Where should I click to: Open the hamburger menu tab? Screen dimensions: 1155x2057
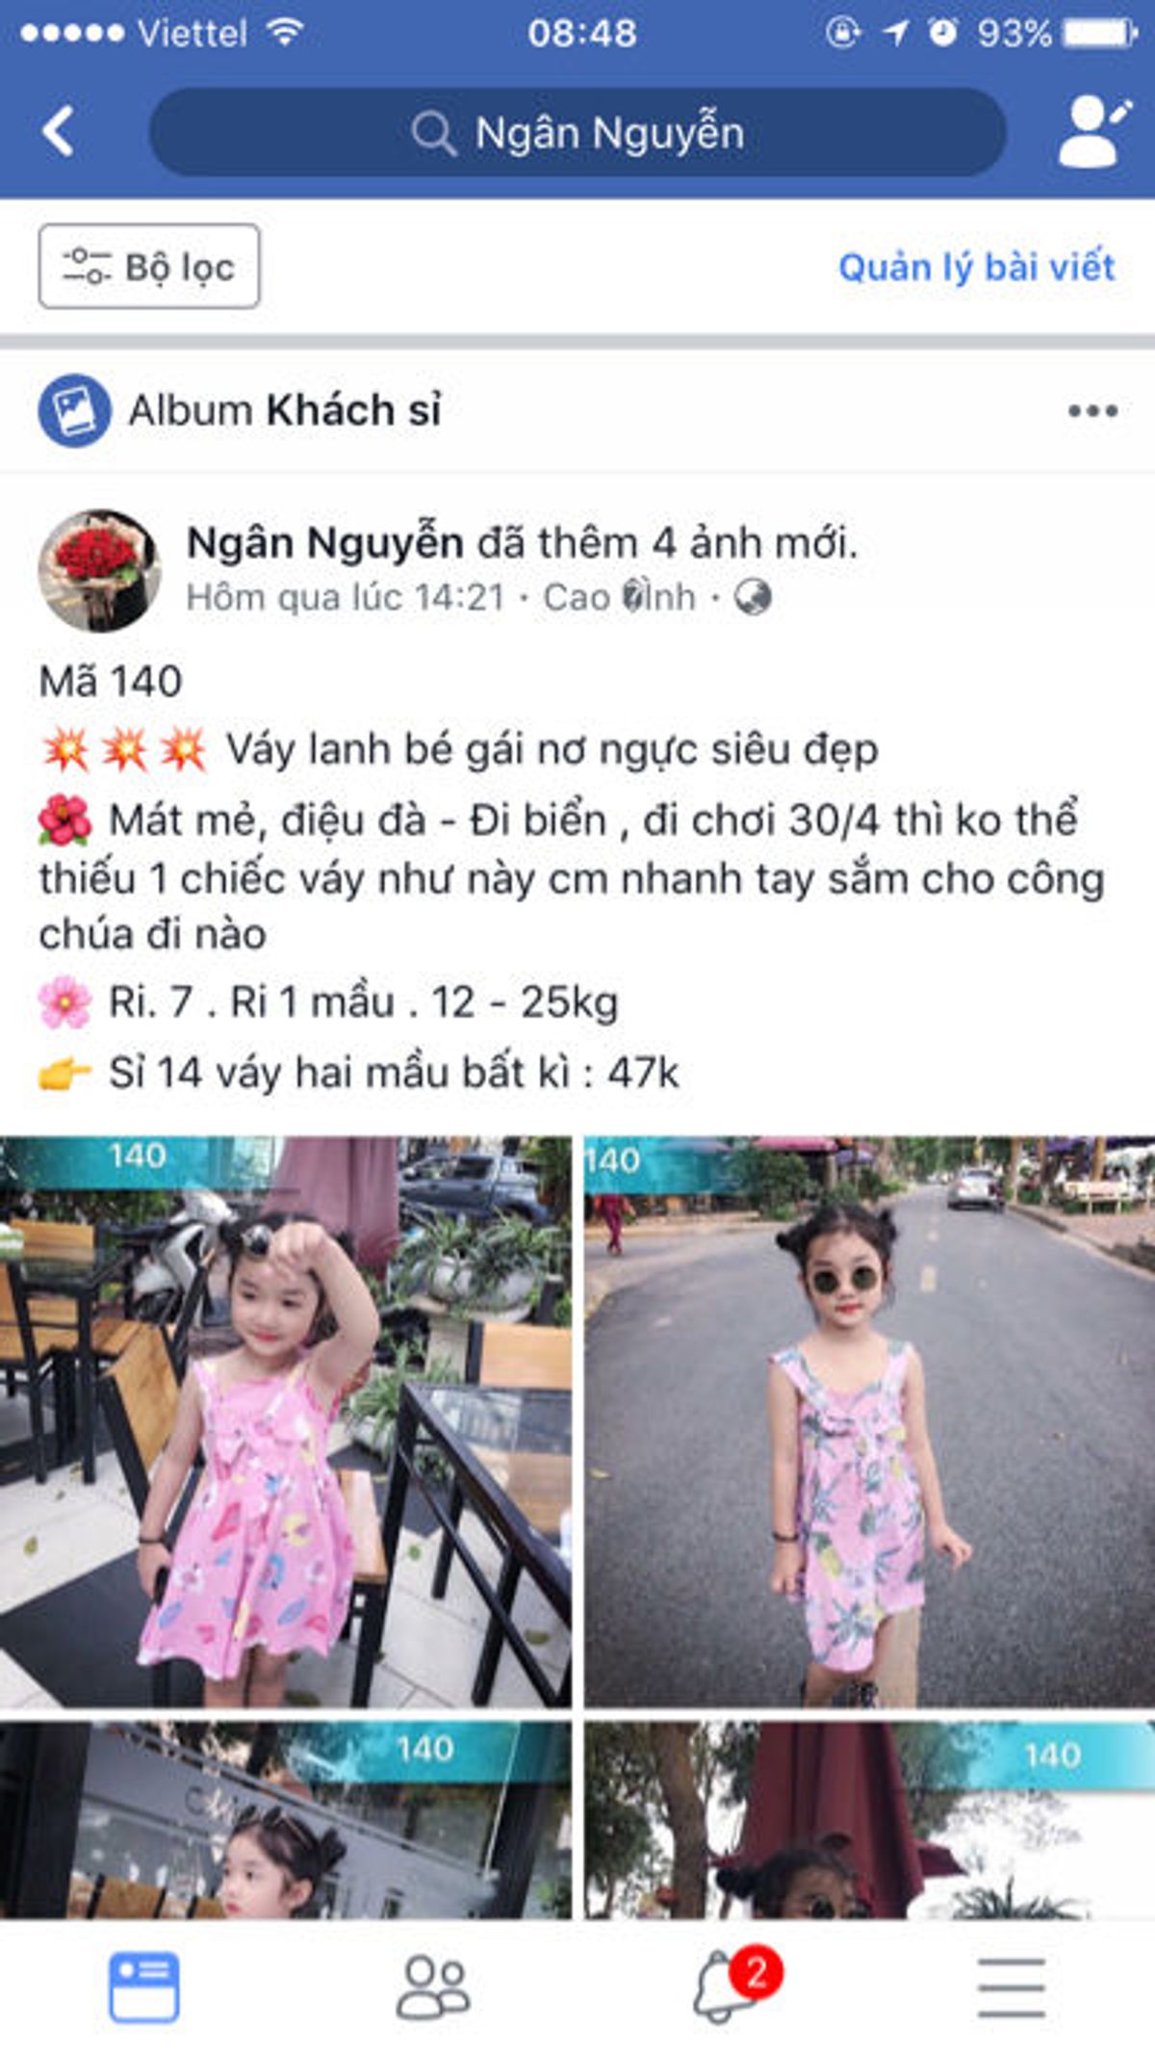[x=1012, y=1987]
